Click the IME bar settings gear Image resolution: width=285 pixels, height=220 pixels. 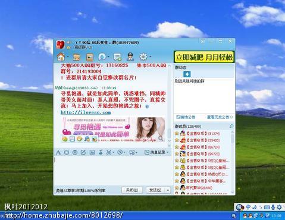279,208
